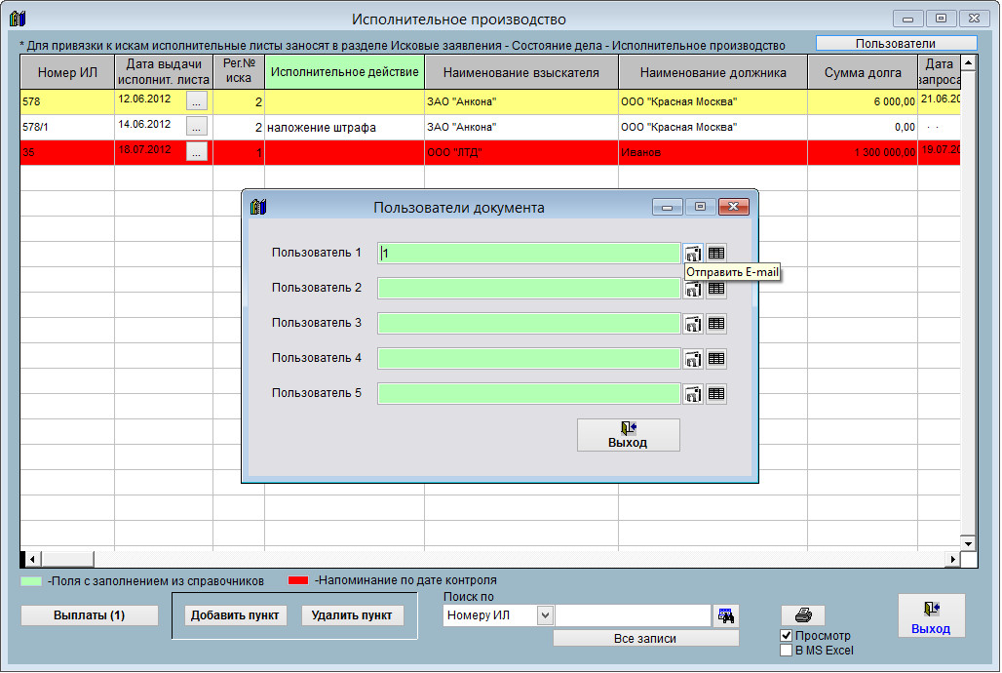The height and width of the screenshot is (673, 1002).
Task: Click the horizontal scrollbar right arrow
Action: tap(954, 559)
